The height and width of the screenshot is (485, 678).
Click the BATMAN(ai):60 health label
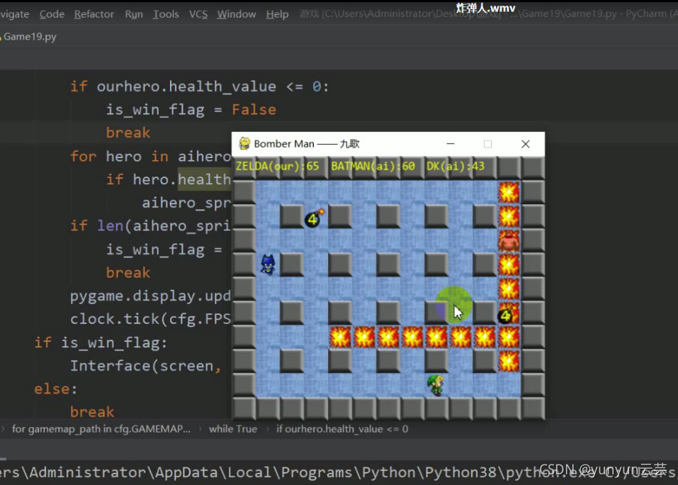coord(373,167)
